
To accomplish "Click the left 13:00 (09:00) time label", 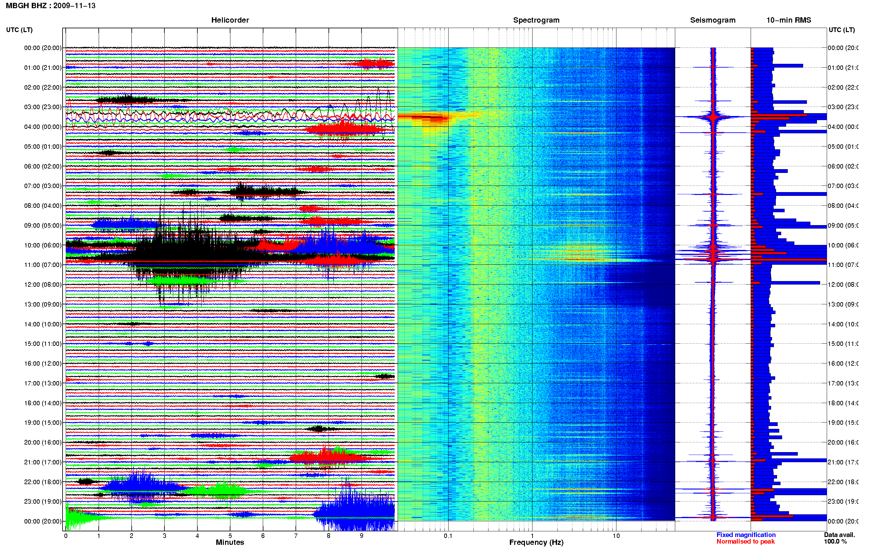I will click(43, 304).
